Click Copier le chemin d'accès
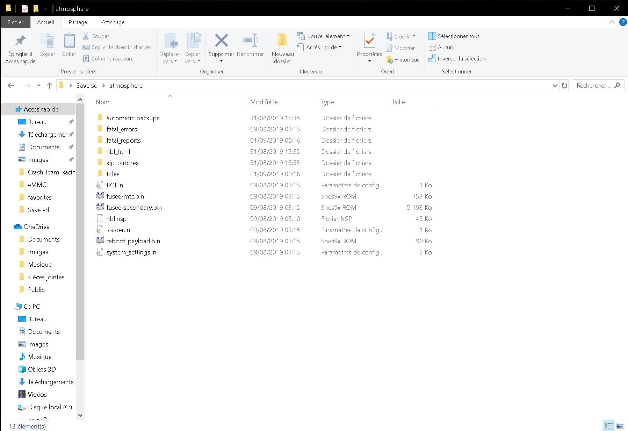This screenshot has width=628, height=431. (x=117, y=48)
